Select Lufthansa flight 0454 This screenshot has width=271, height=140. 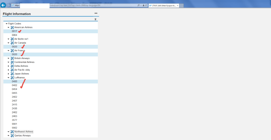coord(15,89)
